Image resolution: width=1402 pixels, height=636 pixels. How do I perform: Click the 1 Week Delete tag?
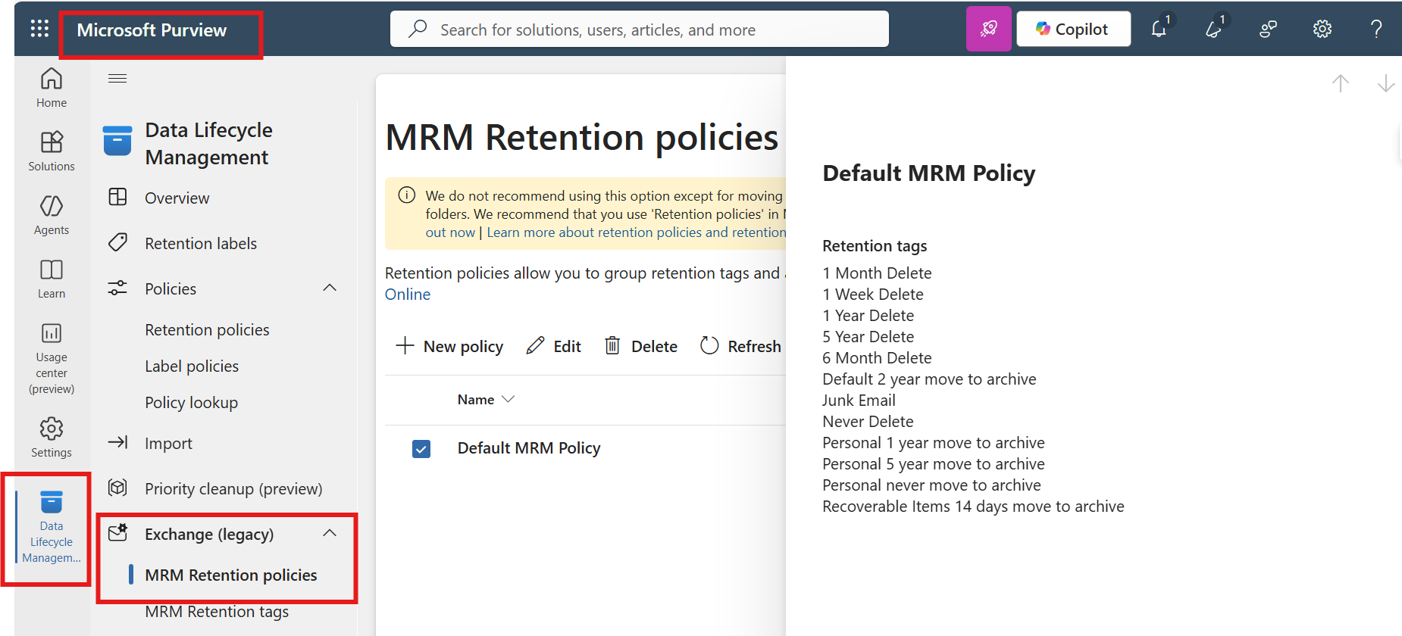(873, 295)
